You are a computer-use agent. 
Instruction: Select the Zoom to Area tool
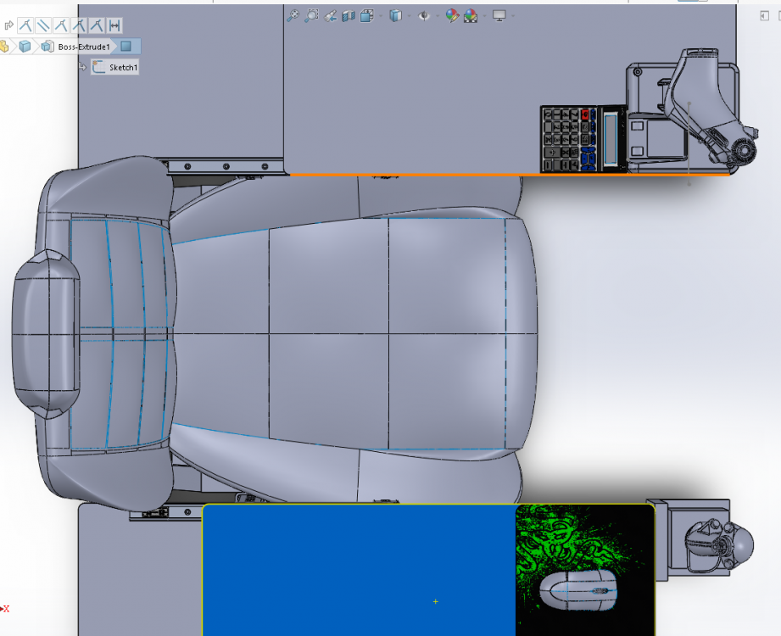tap(311, 14)
